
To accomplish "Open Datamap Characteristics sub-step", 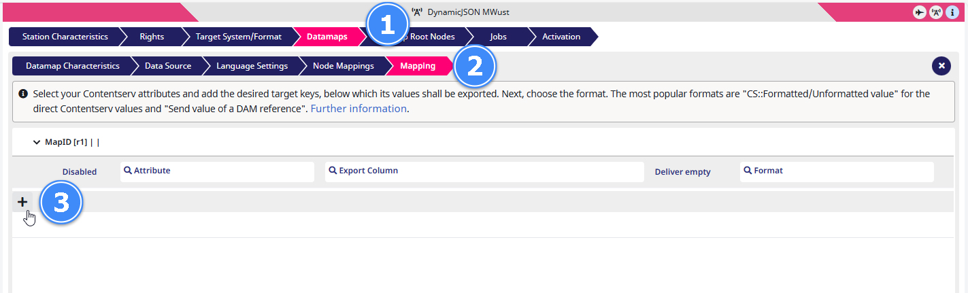I will [x=72, y=66].
